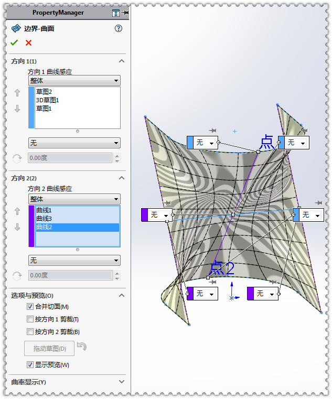332x399 pixels.
Task: Expand 曲率显示 section
Action: [x=121, y=382]
